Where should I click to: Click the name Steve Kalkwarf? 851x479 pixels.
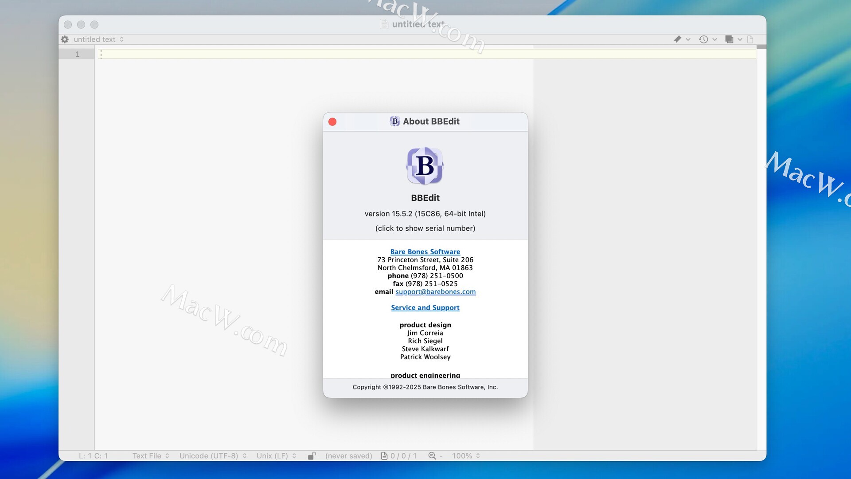[425, 349]
